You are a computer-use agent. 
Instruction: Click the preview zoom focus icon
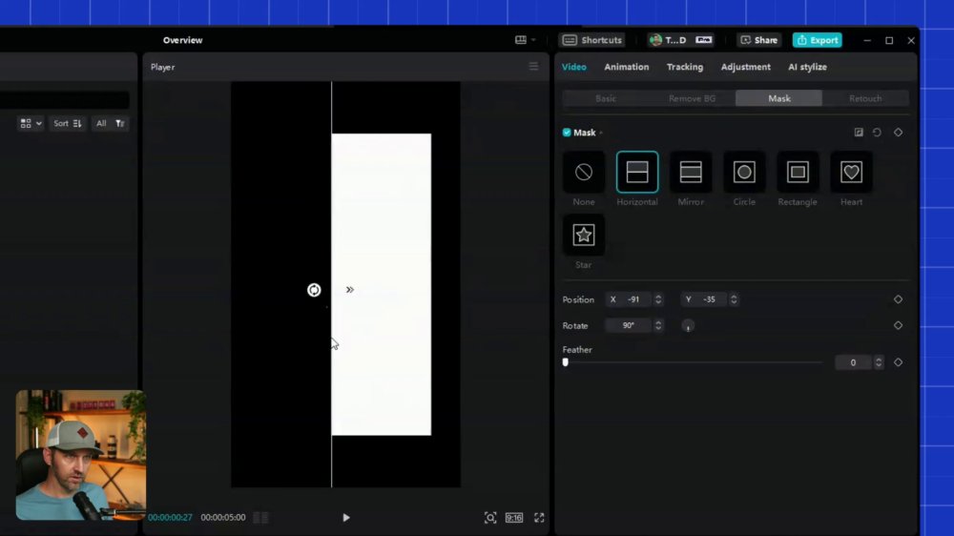(x=490, y=518)
